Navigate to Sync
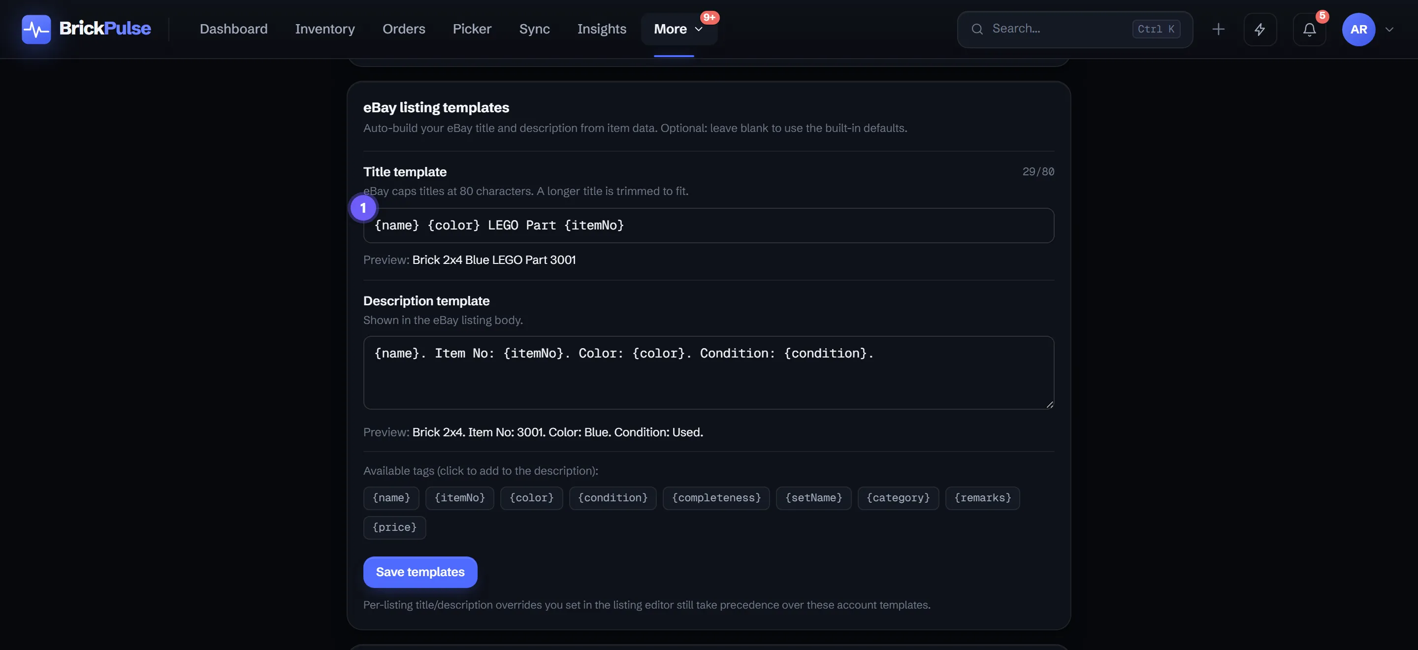Image resolution: width=1418 pixels, height=650 pixels. pos(535,29)
